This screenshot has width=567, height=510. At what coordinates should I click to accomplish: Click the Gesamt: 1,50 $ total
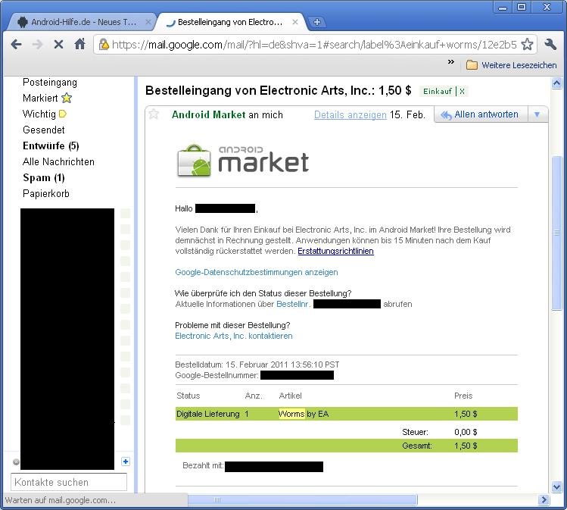439,446
